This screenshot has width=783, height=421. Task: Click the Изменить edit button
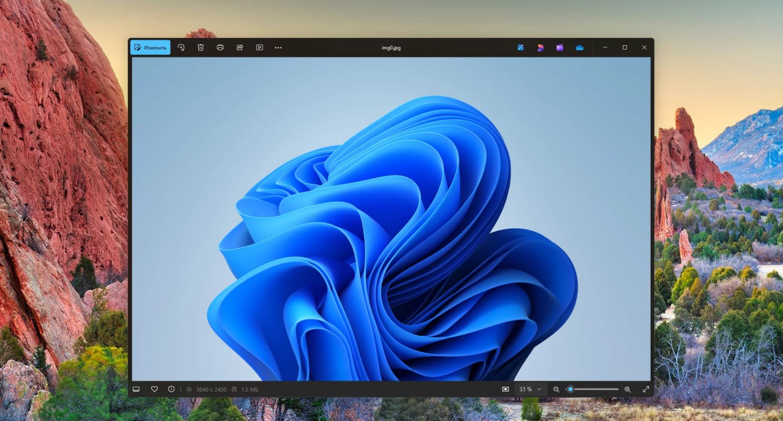click(150, 48)
